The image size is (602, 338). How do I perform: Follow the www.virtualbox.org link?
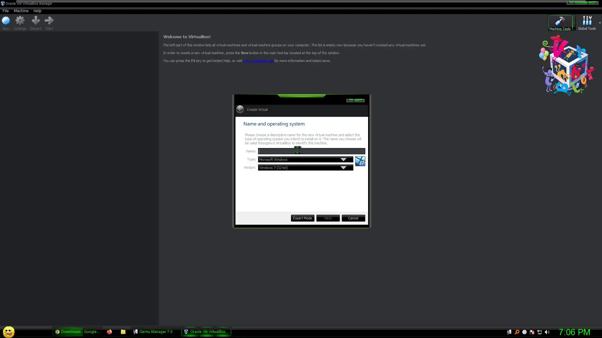point(258,61)
